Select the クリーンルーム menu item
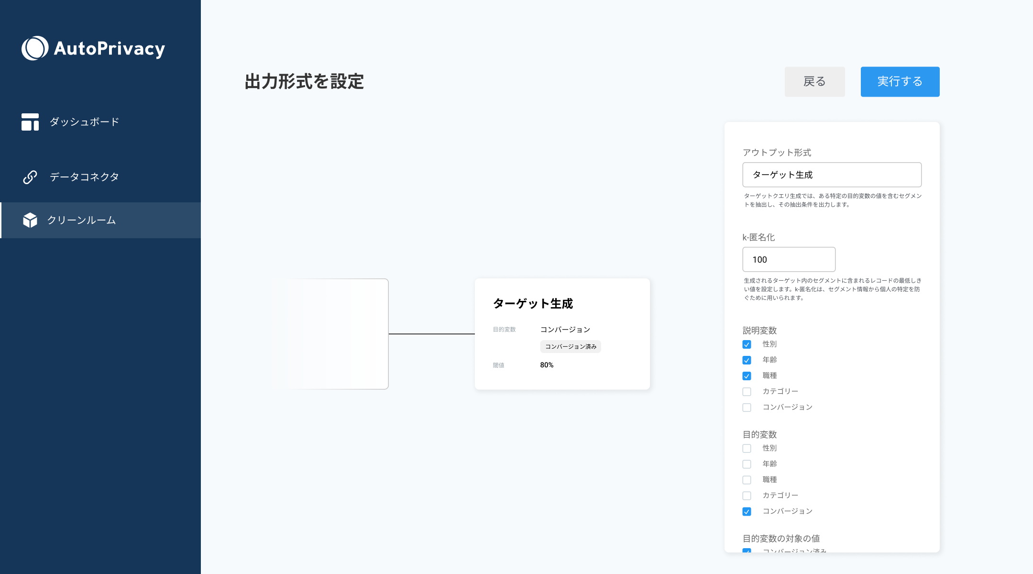 [81, 220]
